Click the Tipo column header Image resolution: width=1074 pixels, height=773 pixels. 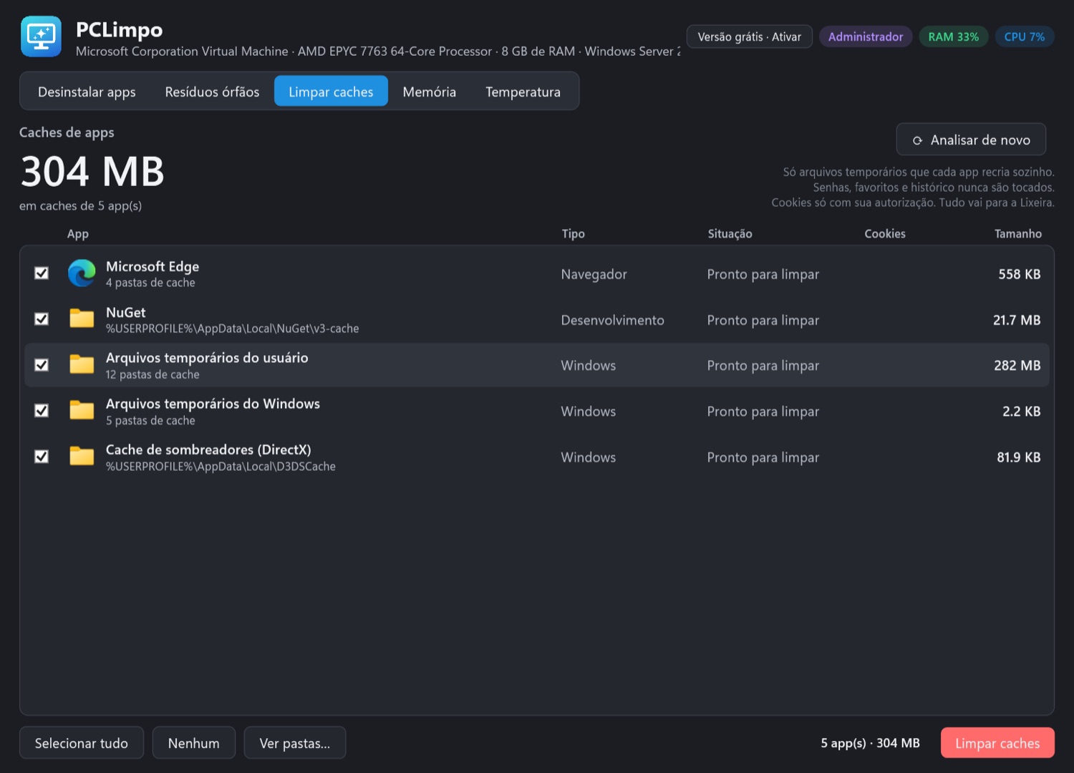click(x=573, y=234)
